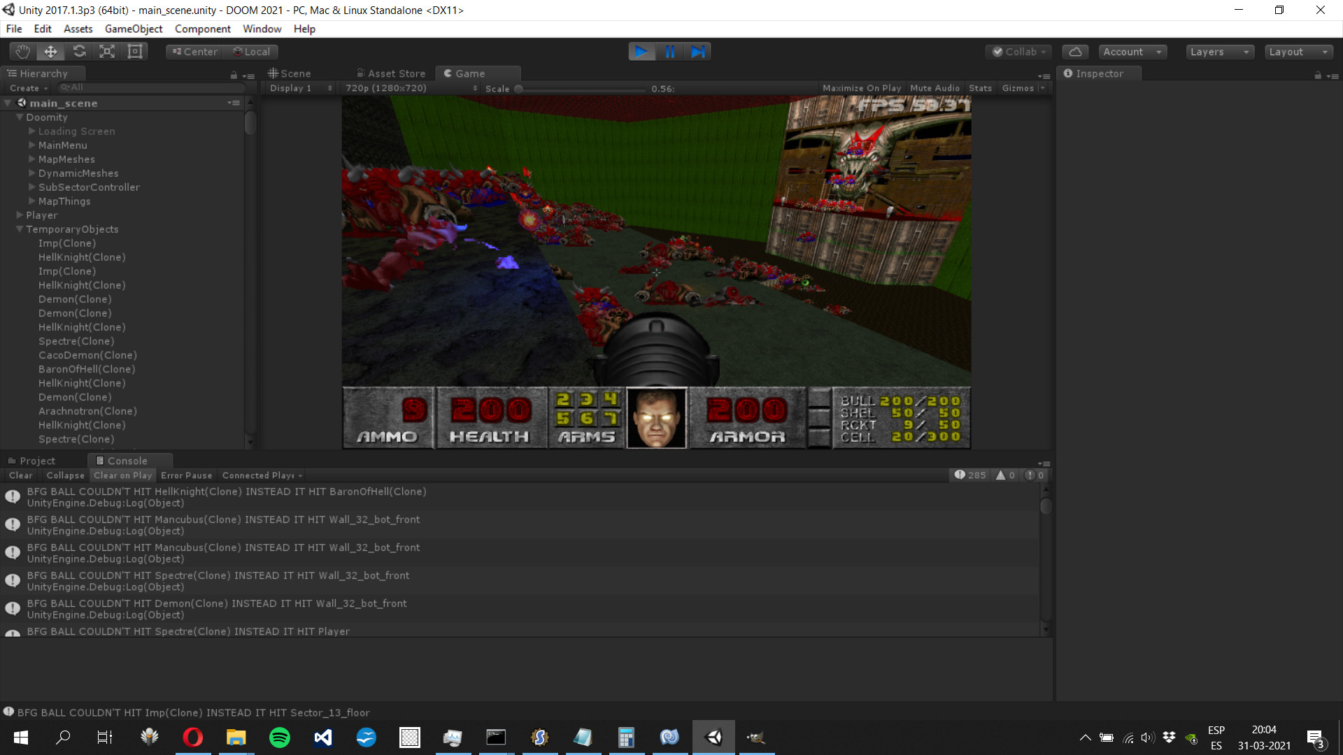
Task: Open the Collab dropdown
Action: (1019, 52)
